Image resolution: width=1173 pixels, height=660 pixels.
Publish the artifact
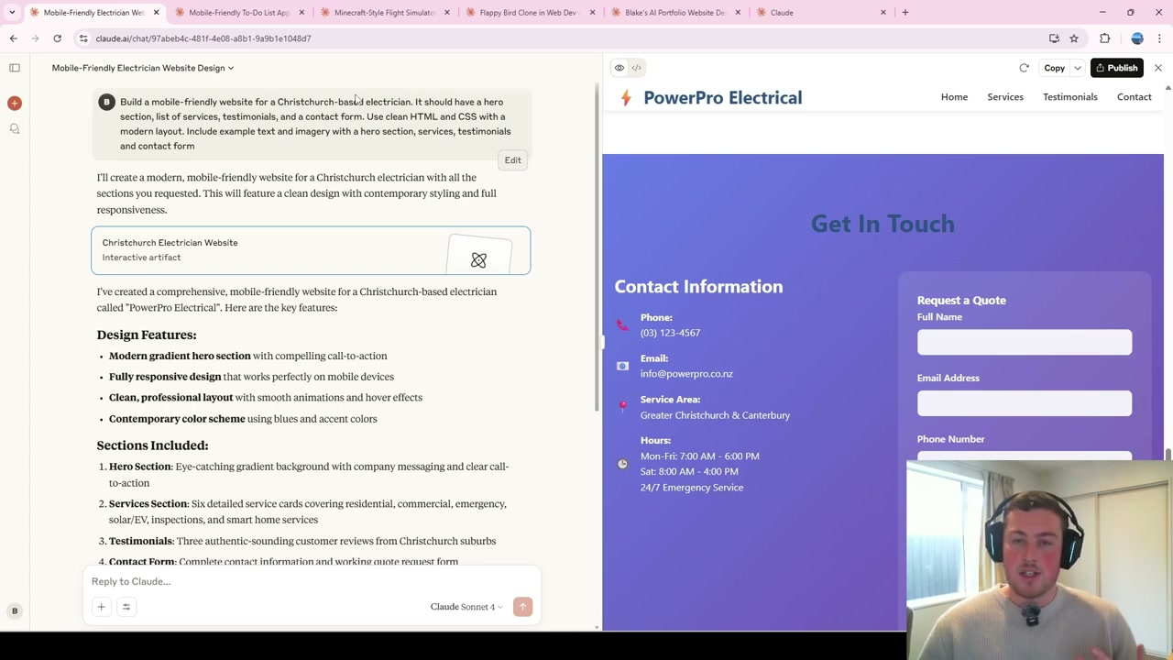[x=1116, y=68]
